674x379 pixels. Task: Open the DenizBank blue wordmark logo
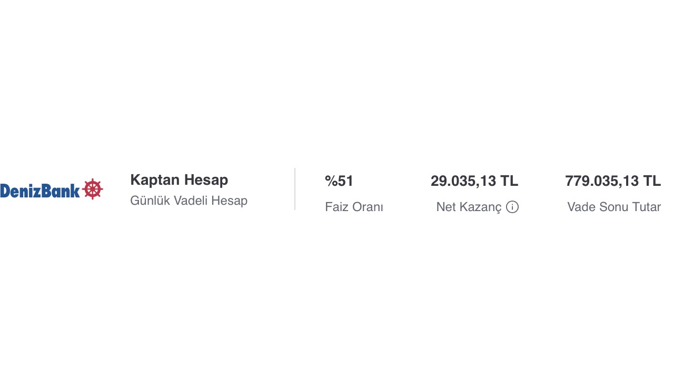40,190
